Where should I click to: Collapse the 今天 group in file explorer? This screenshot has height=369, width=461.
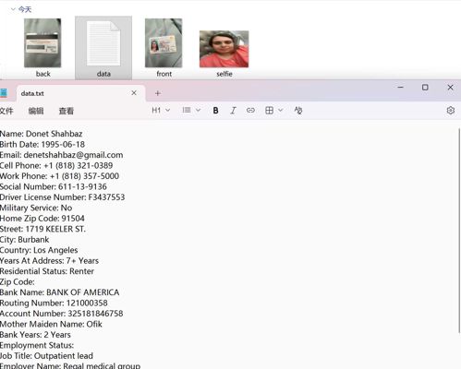pos(13,9)
